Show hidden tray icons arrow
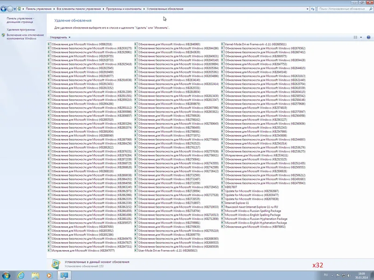 click(332, 276)
